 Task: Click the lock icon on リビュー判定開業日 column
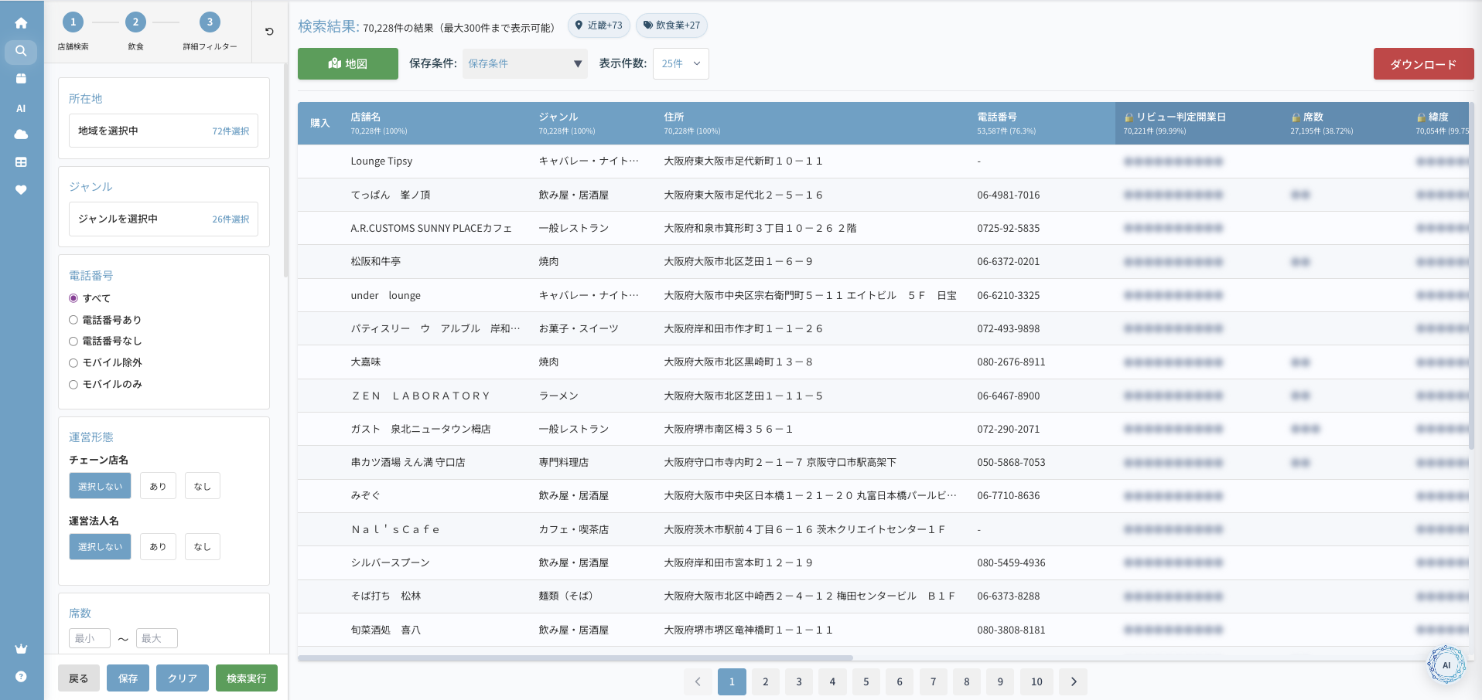[x=1129, y=117]
